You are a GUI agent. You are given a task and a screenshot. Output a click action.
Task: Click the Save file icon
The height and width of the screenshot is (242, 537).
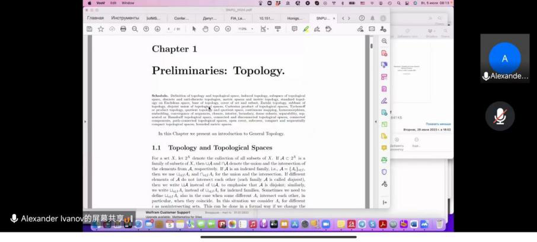point(89,29)
